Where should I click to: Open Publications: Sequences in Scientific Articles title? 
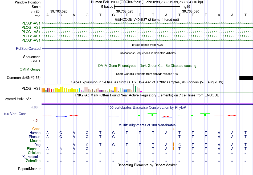click(x=147, y=53)
